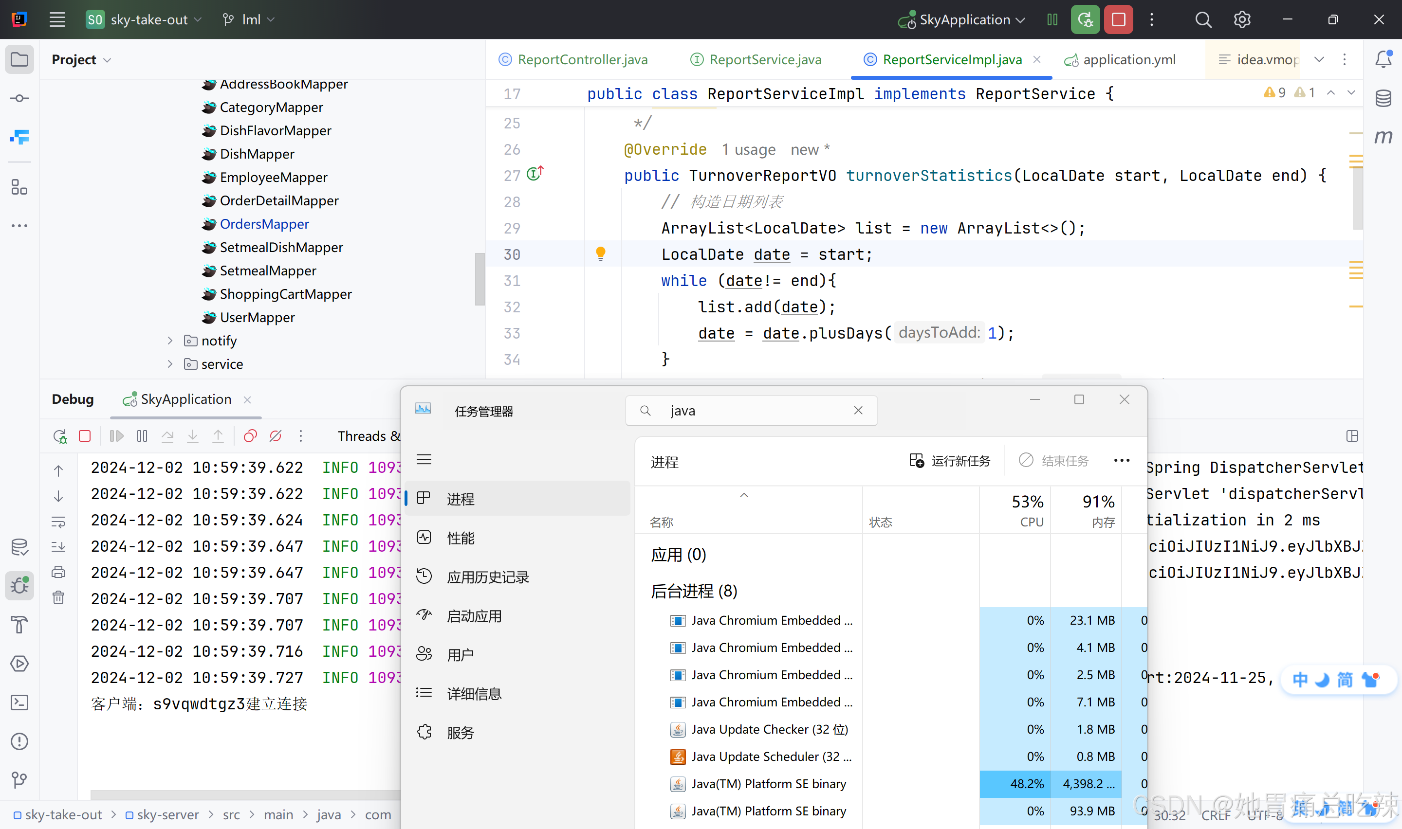Viewport: 1402px width, 829px height.
Task: Expand the notify folder in project tree
Action: pos(170,340)
